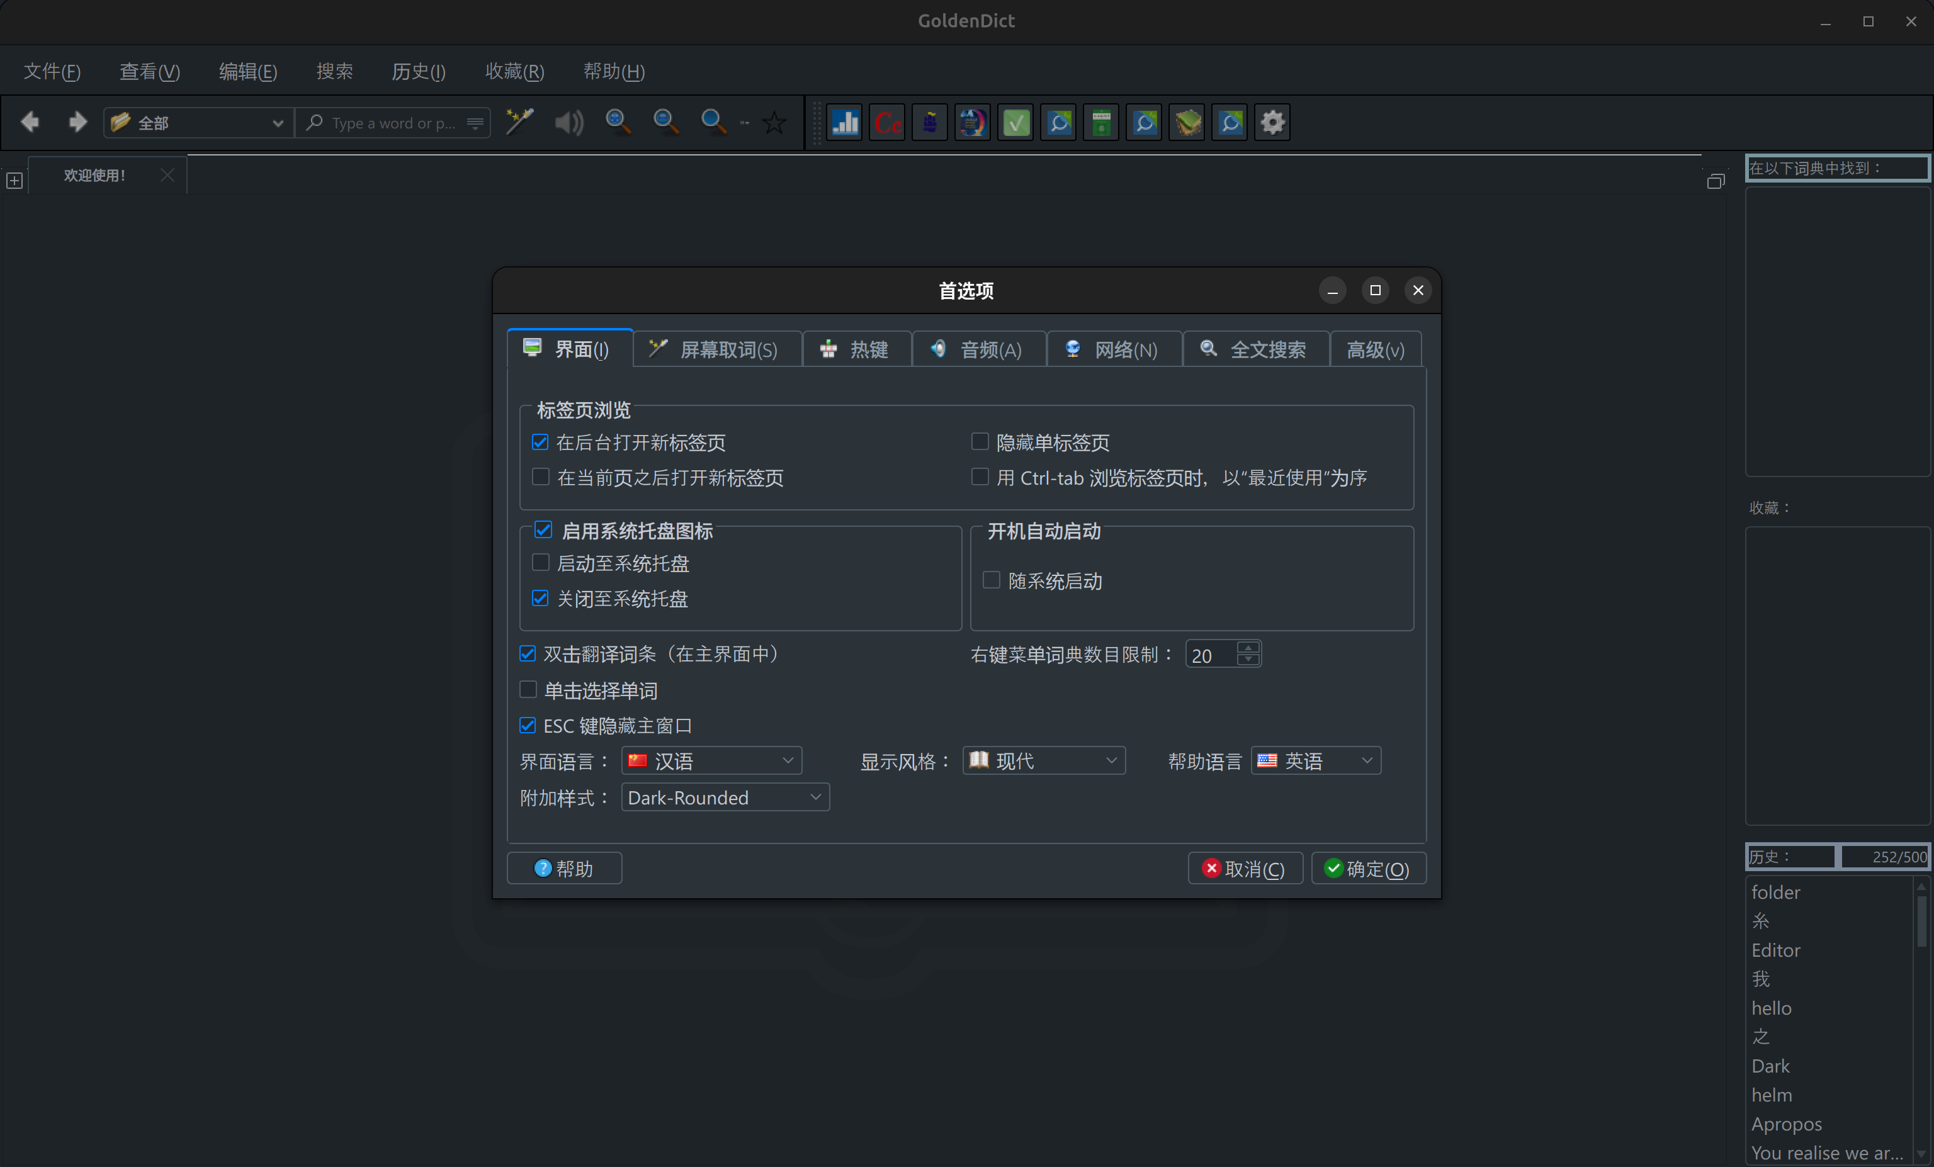
Task: Check the 随系统启动 checkbox
Action: click(992, 581)
